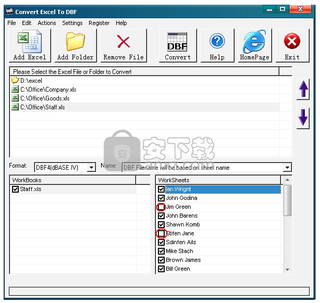Select the C:\Office\Staff.xls file row
This screenshot has height=303, width=320.
(x=144, y=107)
